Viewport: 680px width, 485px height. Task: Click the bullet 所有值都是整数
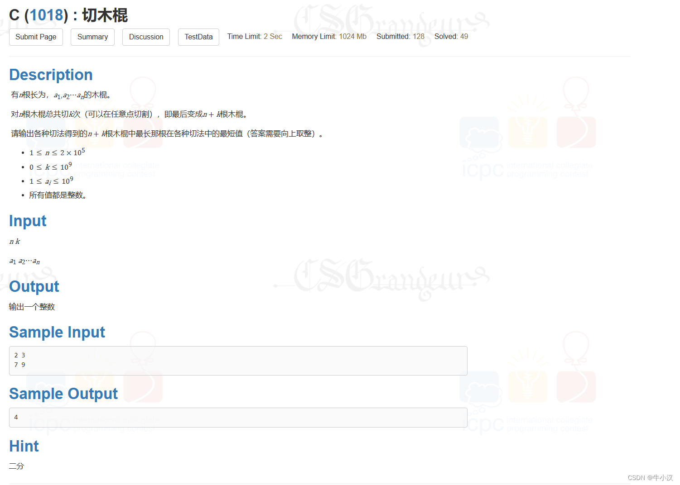click(58, 195)
